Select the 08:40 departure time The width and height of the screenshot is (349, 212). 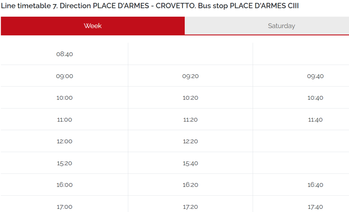(64, 54)
